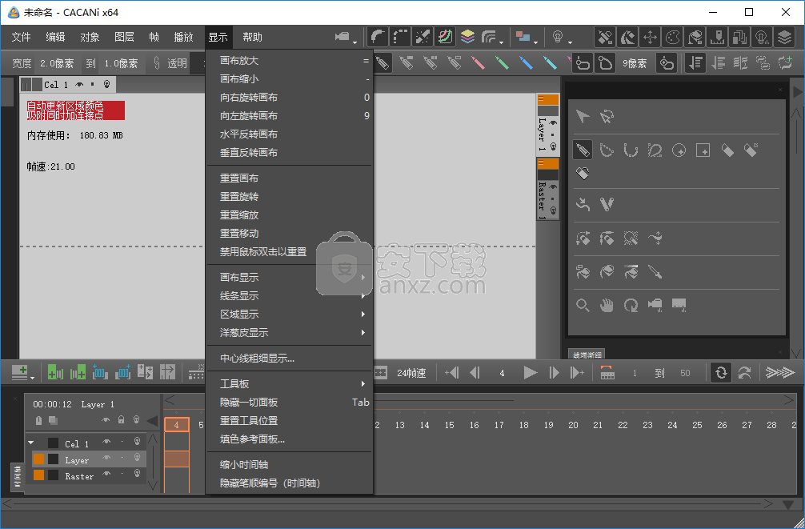
Task: Click the end frame field showing 50
Action: (x=686, y=374)
